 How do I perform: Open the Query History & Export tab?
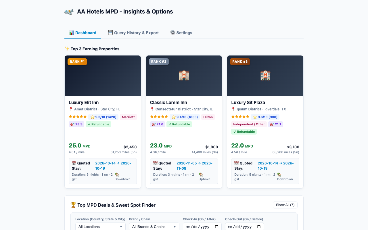click(133, 33)
